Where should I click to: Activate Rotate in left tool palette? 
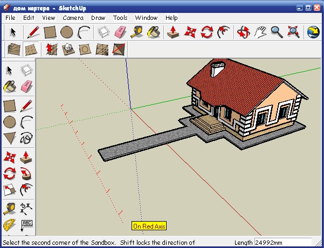10,173
